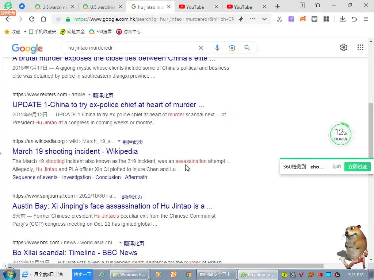Expand the Wikipedia result options arrow
Screen dimensions: 374x280
(x=119, y=141)
